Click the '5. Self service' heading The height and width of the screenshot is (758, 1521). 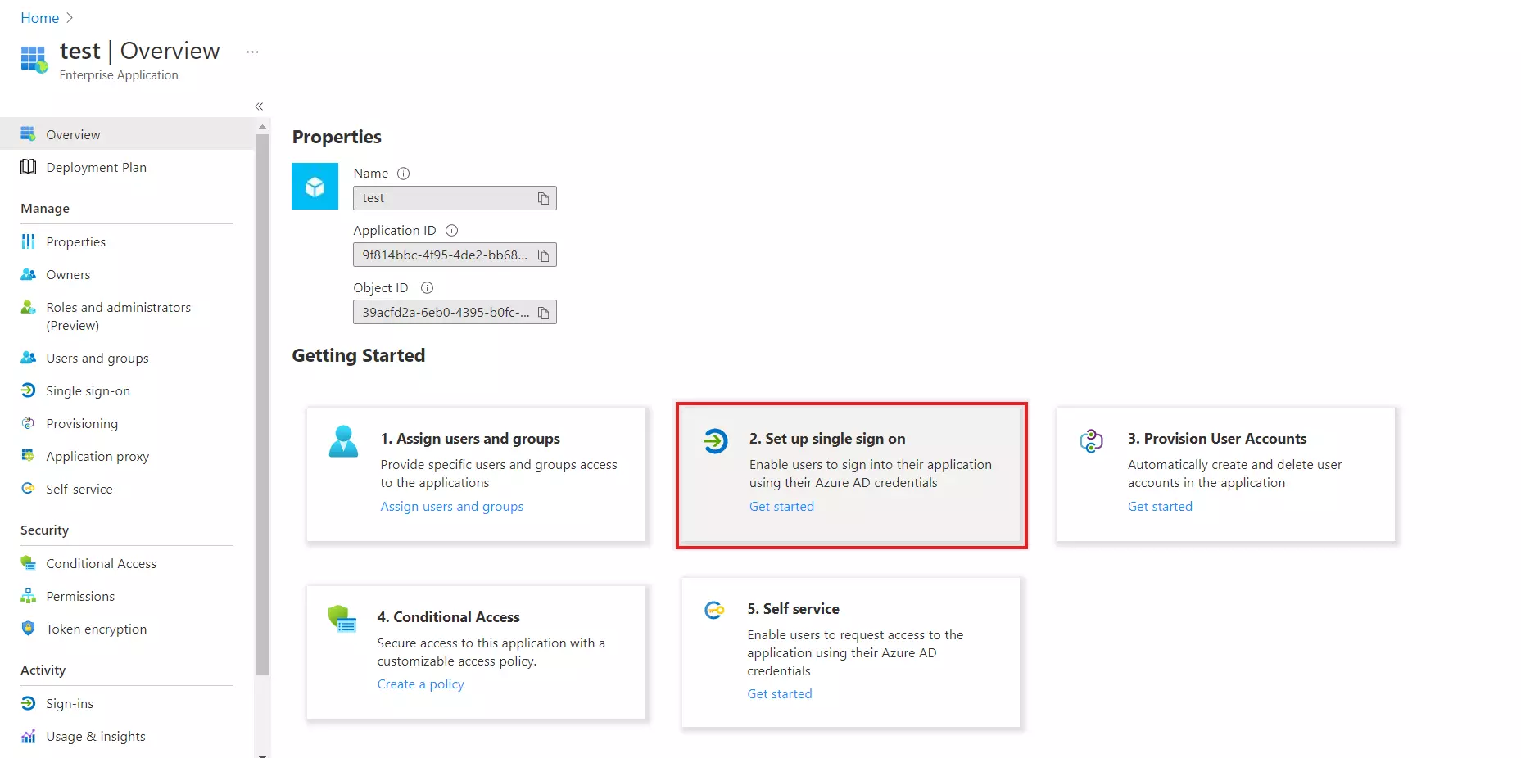(793, 609)
